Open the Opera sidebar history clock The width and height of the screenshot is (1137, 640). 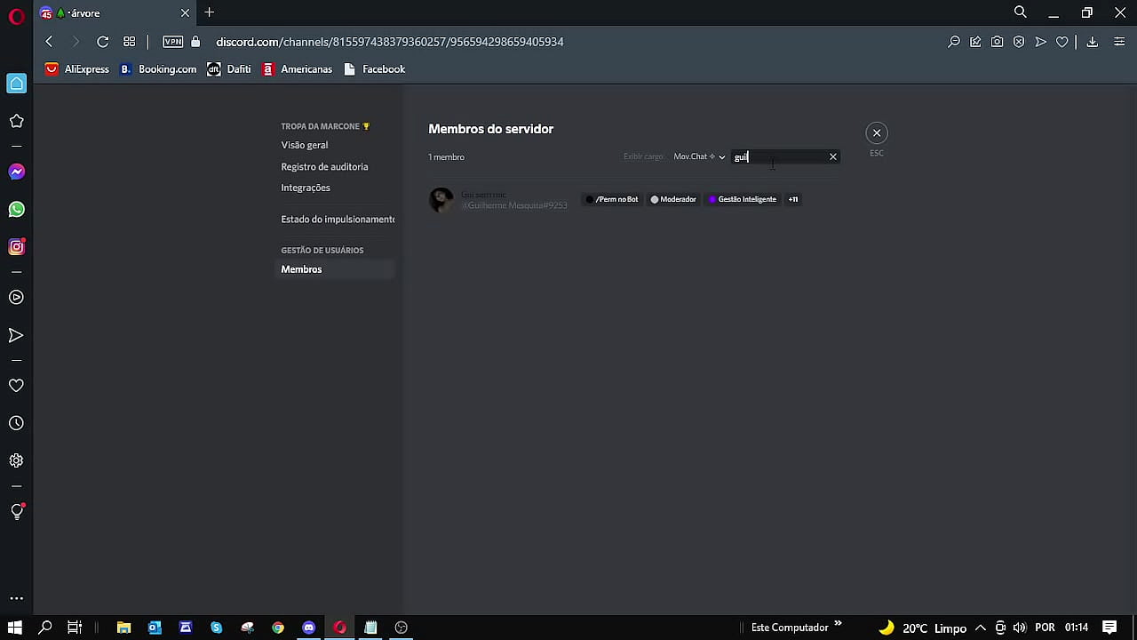(x=16, y=423)
